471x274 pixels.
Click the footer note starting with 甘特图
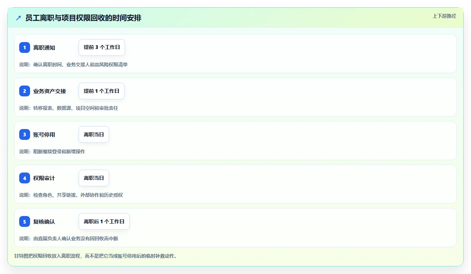tap(95, 256)
